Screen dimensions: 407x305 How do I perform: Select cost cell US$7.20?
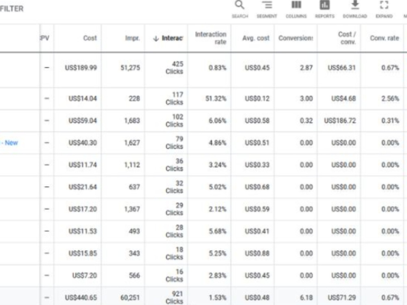[x=84, y=275]
